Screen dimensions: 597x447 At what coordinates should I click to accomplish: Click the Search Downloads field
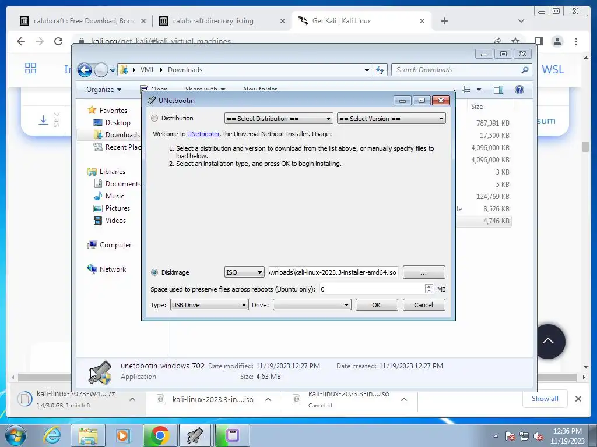[457, 70]
